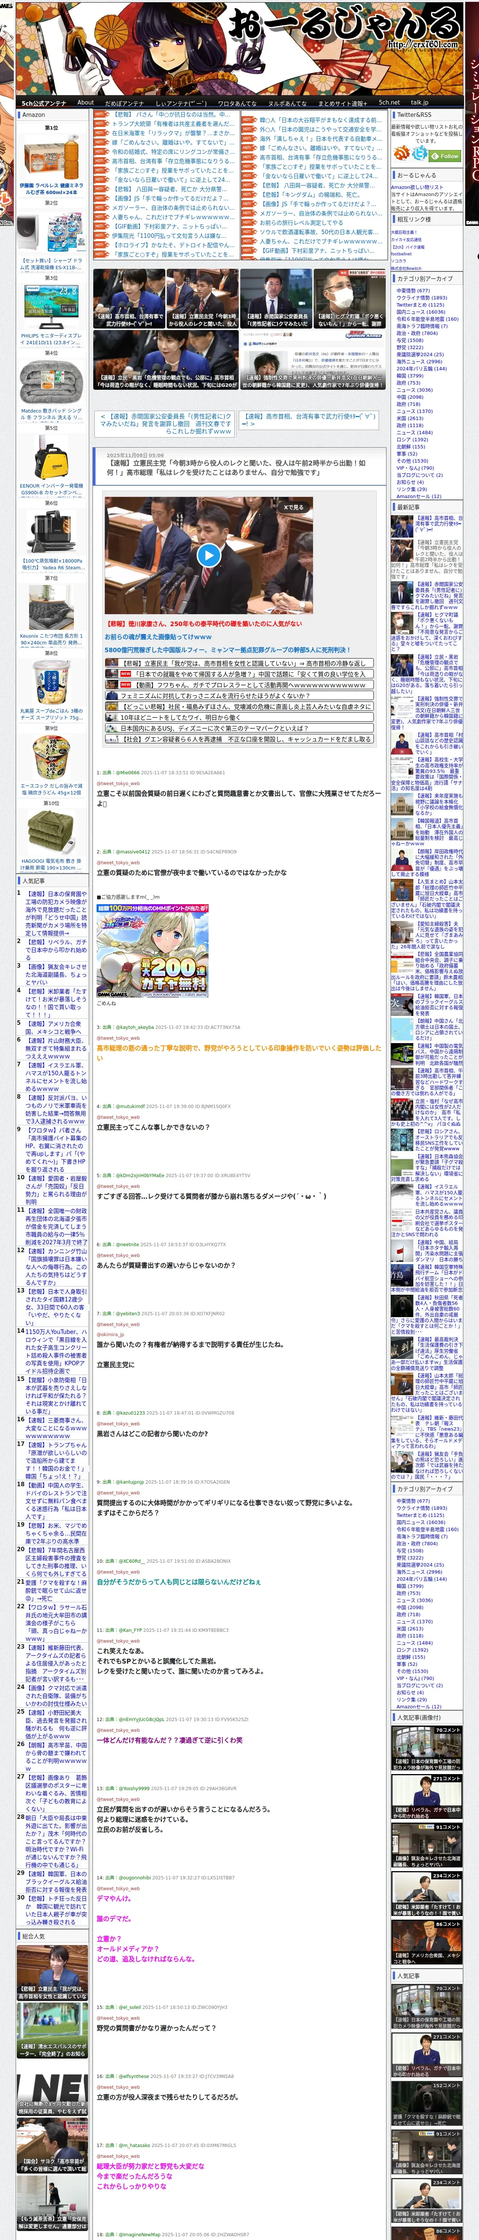Open the まとめサイト速報+ nav link
479x2240 pixels.
click(x=342, y=103)
